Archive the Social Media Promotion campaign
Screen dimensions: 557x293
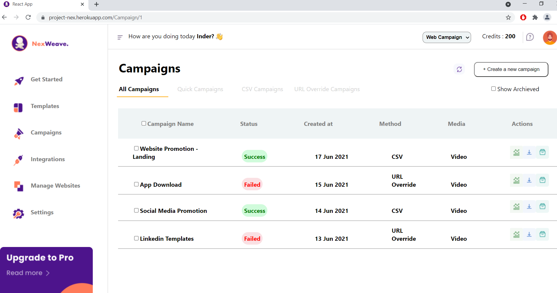point(542,206)
